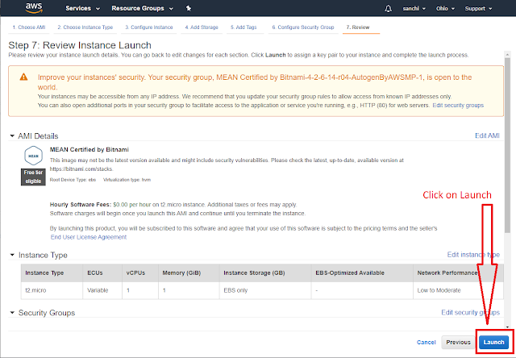Collapse the Instance Type section
The height and width of the screenshot is (358, 516).
[12, 255]
